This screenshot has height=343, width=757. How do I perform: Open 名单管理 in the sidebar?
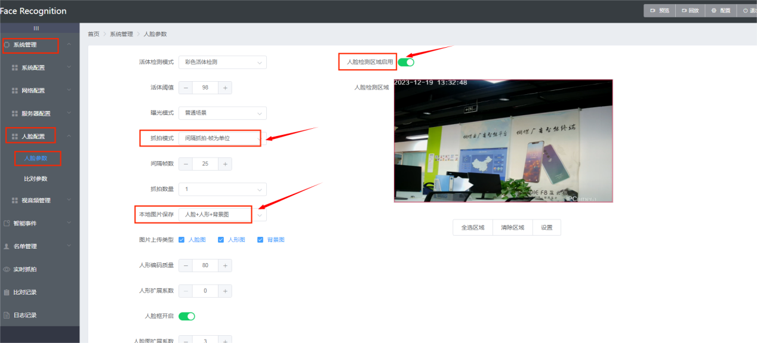point(25,246)
